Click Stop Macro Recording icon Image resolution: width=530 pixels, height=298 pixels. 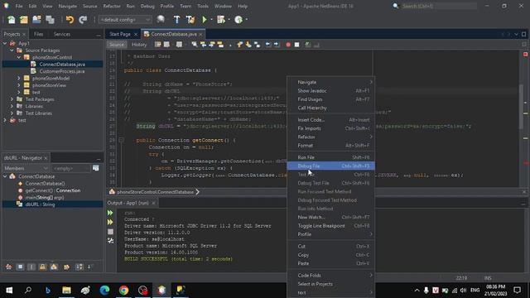pyautogui.click(x=296, y=45)
